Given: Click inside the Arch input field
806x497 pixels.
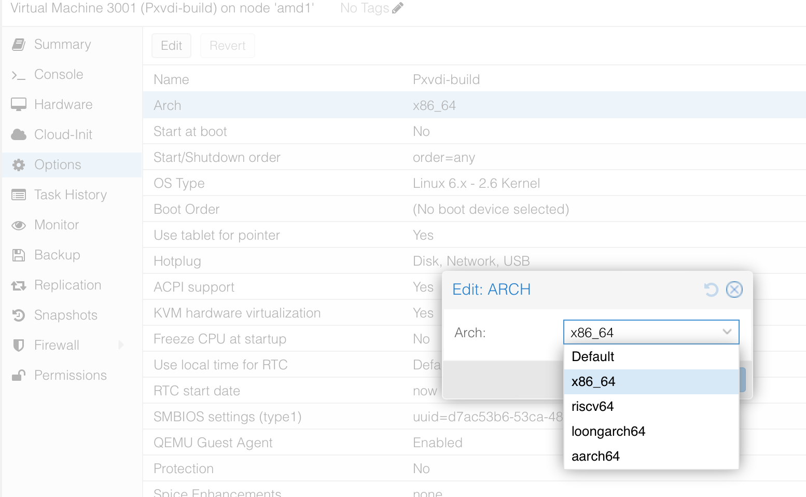Looking at the screenshot, I should [x=642, y=332].
